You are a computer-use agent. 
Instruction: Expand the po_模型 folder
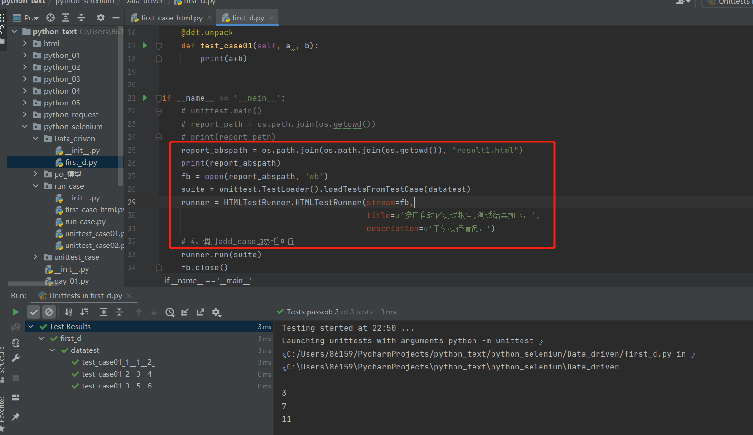pyautogui.click(x=36, y=174)
